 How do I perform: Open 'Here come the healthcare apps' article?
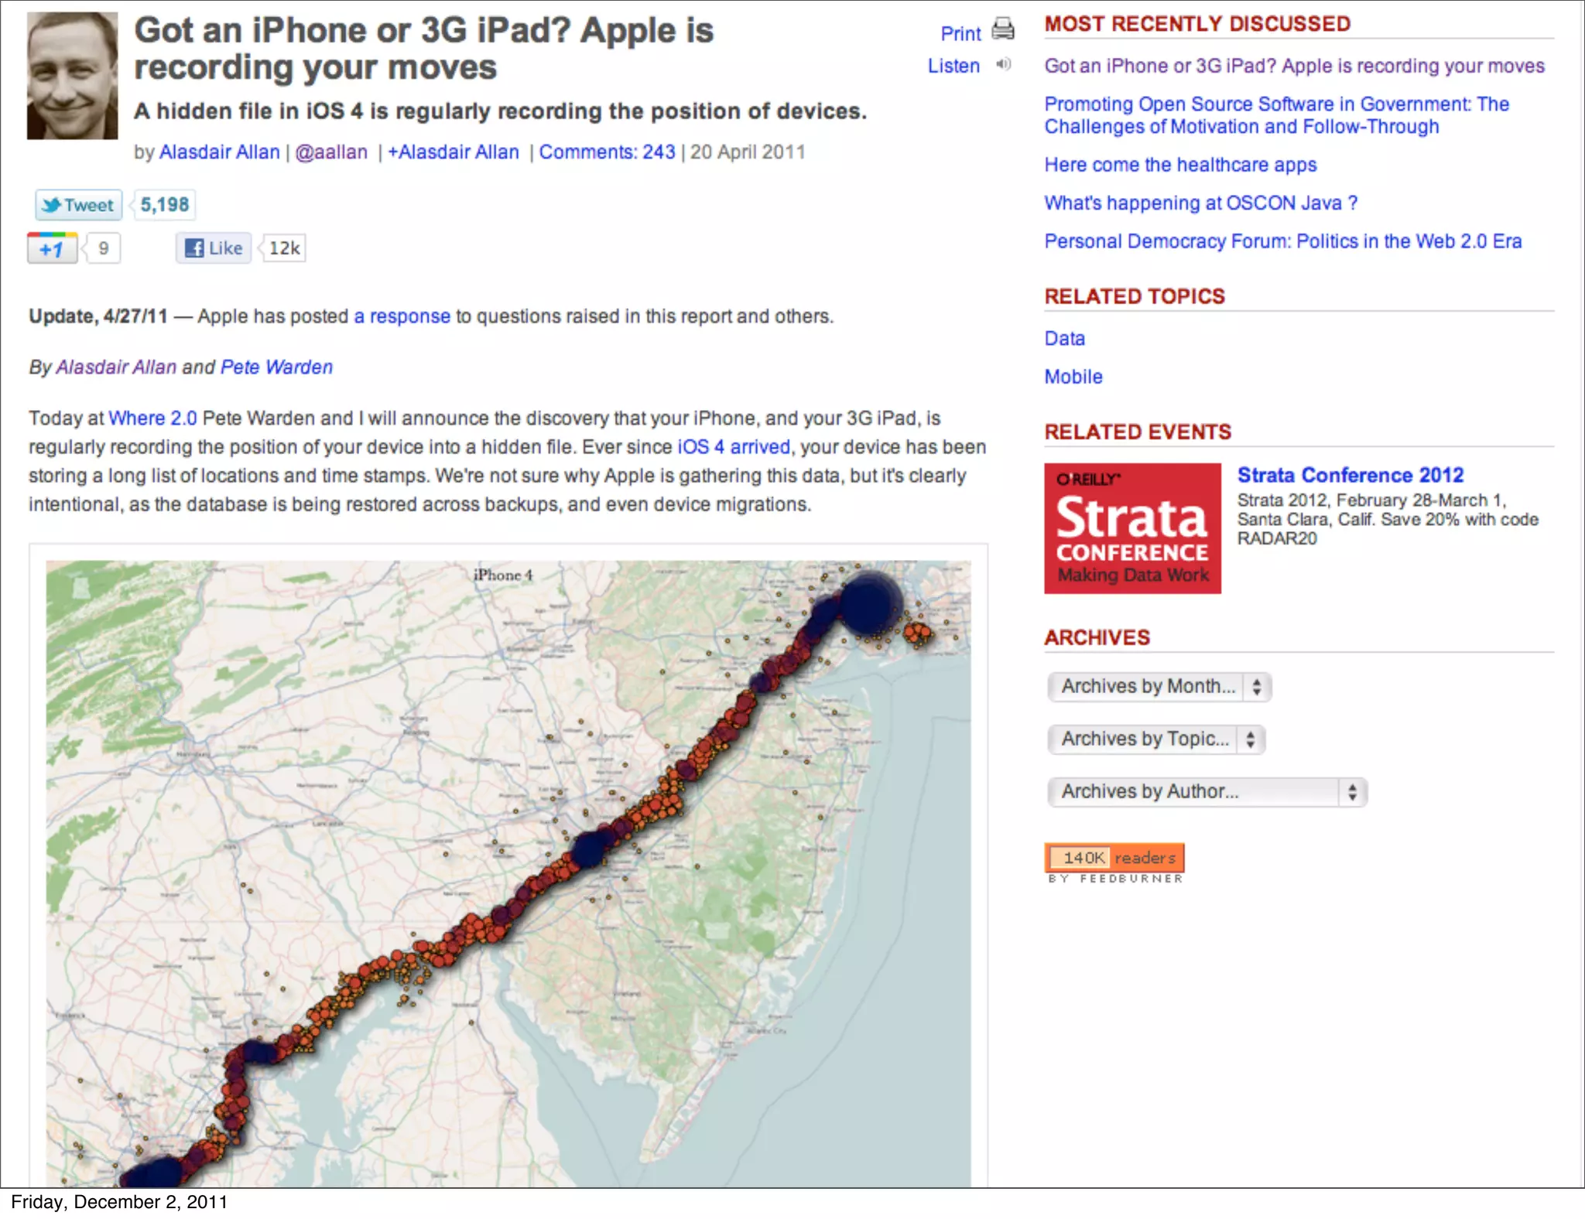(x=1179, y=165)
